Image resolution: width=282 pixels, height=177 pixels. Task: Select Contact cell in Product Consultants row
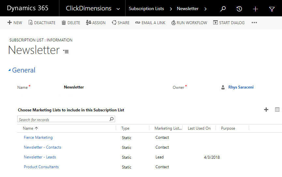[x=162, y=167]
